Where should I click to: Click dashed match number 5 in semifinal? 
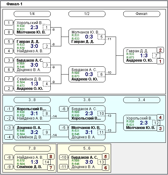[x=101, y=37]
